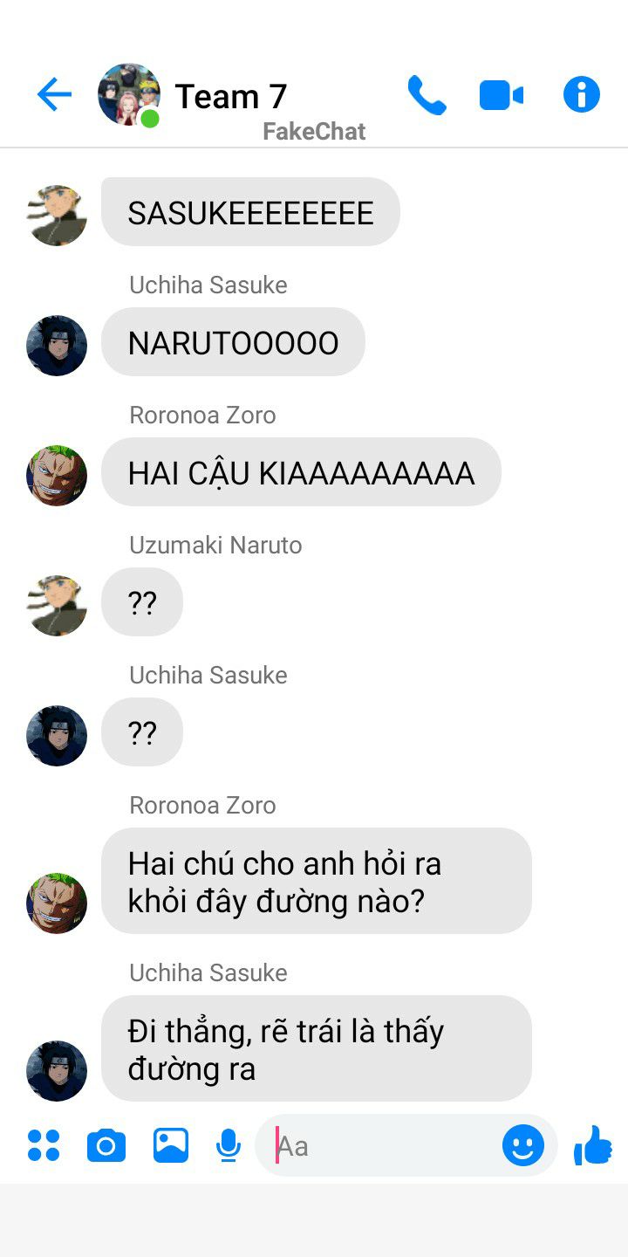The image size is (628, 1257).
Task: Tap the microphone voice message icon
Action: click(229, 1145)
